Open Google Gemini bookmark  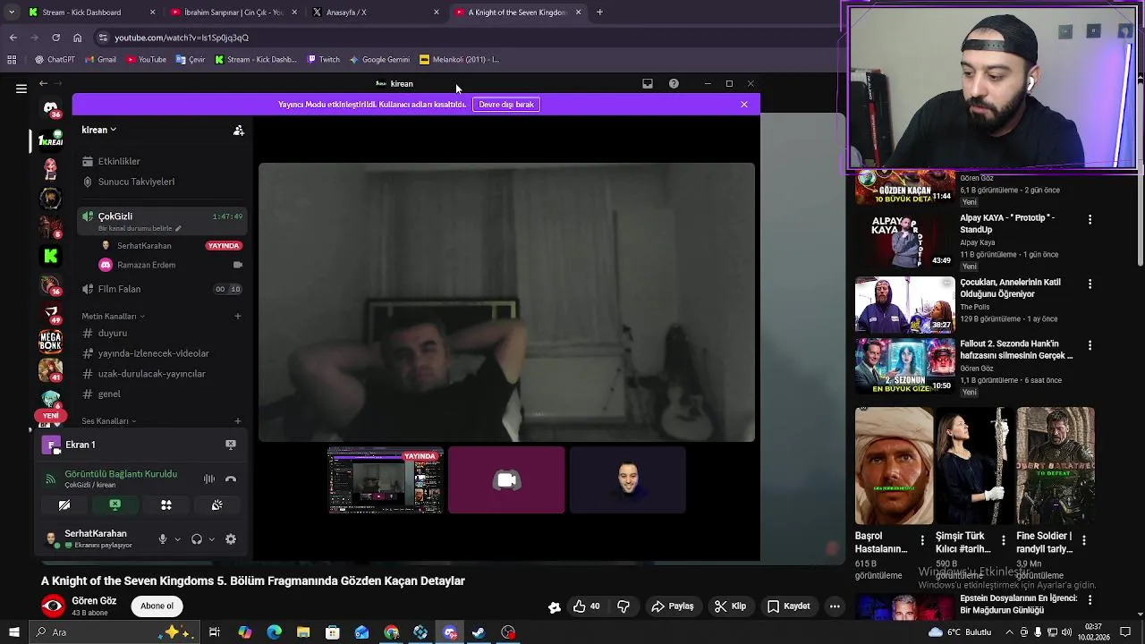pos(379,60)
